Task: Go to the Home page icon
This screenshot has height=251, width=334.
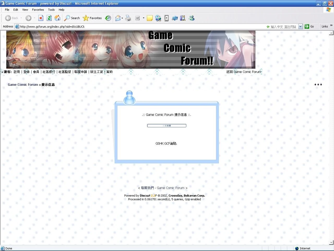Action: (x=57, y=18)
